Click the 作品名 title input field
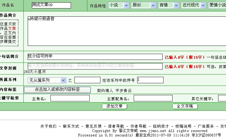Image resolution: width=226 pixels, height=137 pixels. [51, 5]
